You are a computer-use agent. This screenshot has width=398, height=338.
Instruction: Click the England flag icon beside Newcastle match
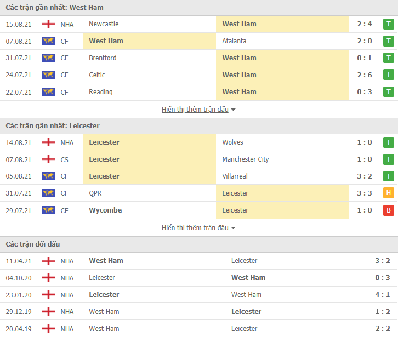click(48, 24)
